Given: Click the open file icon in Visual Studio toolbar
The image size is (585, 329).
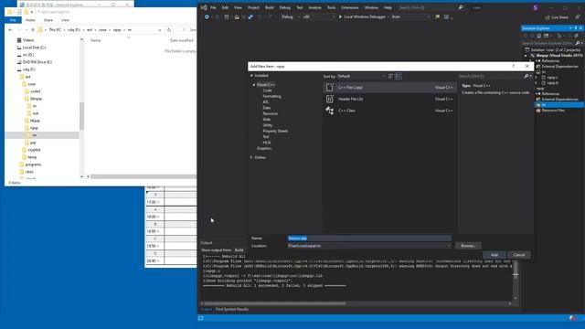Looking at the screenshot, I should coord(237,16).
